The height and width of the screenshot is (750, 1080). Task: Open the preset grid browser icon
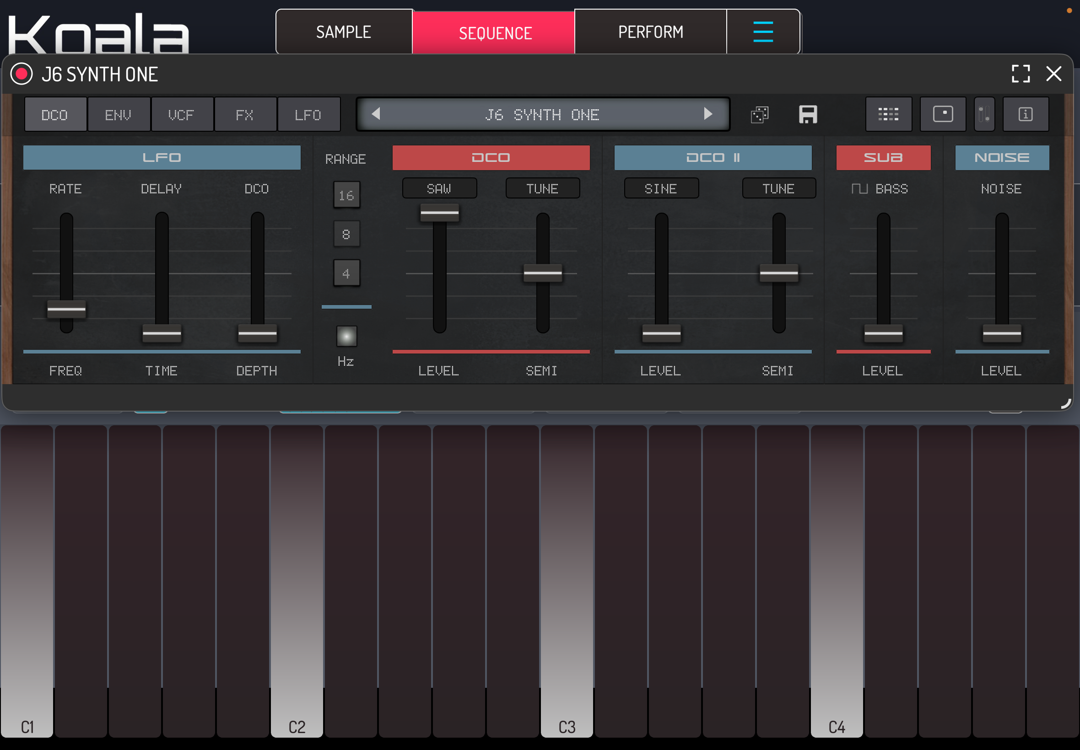tap(888, 114)
